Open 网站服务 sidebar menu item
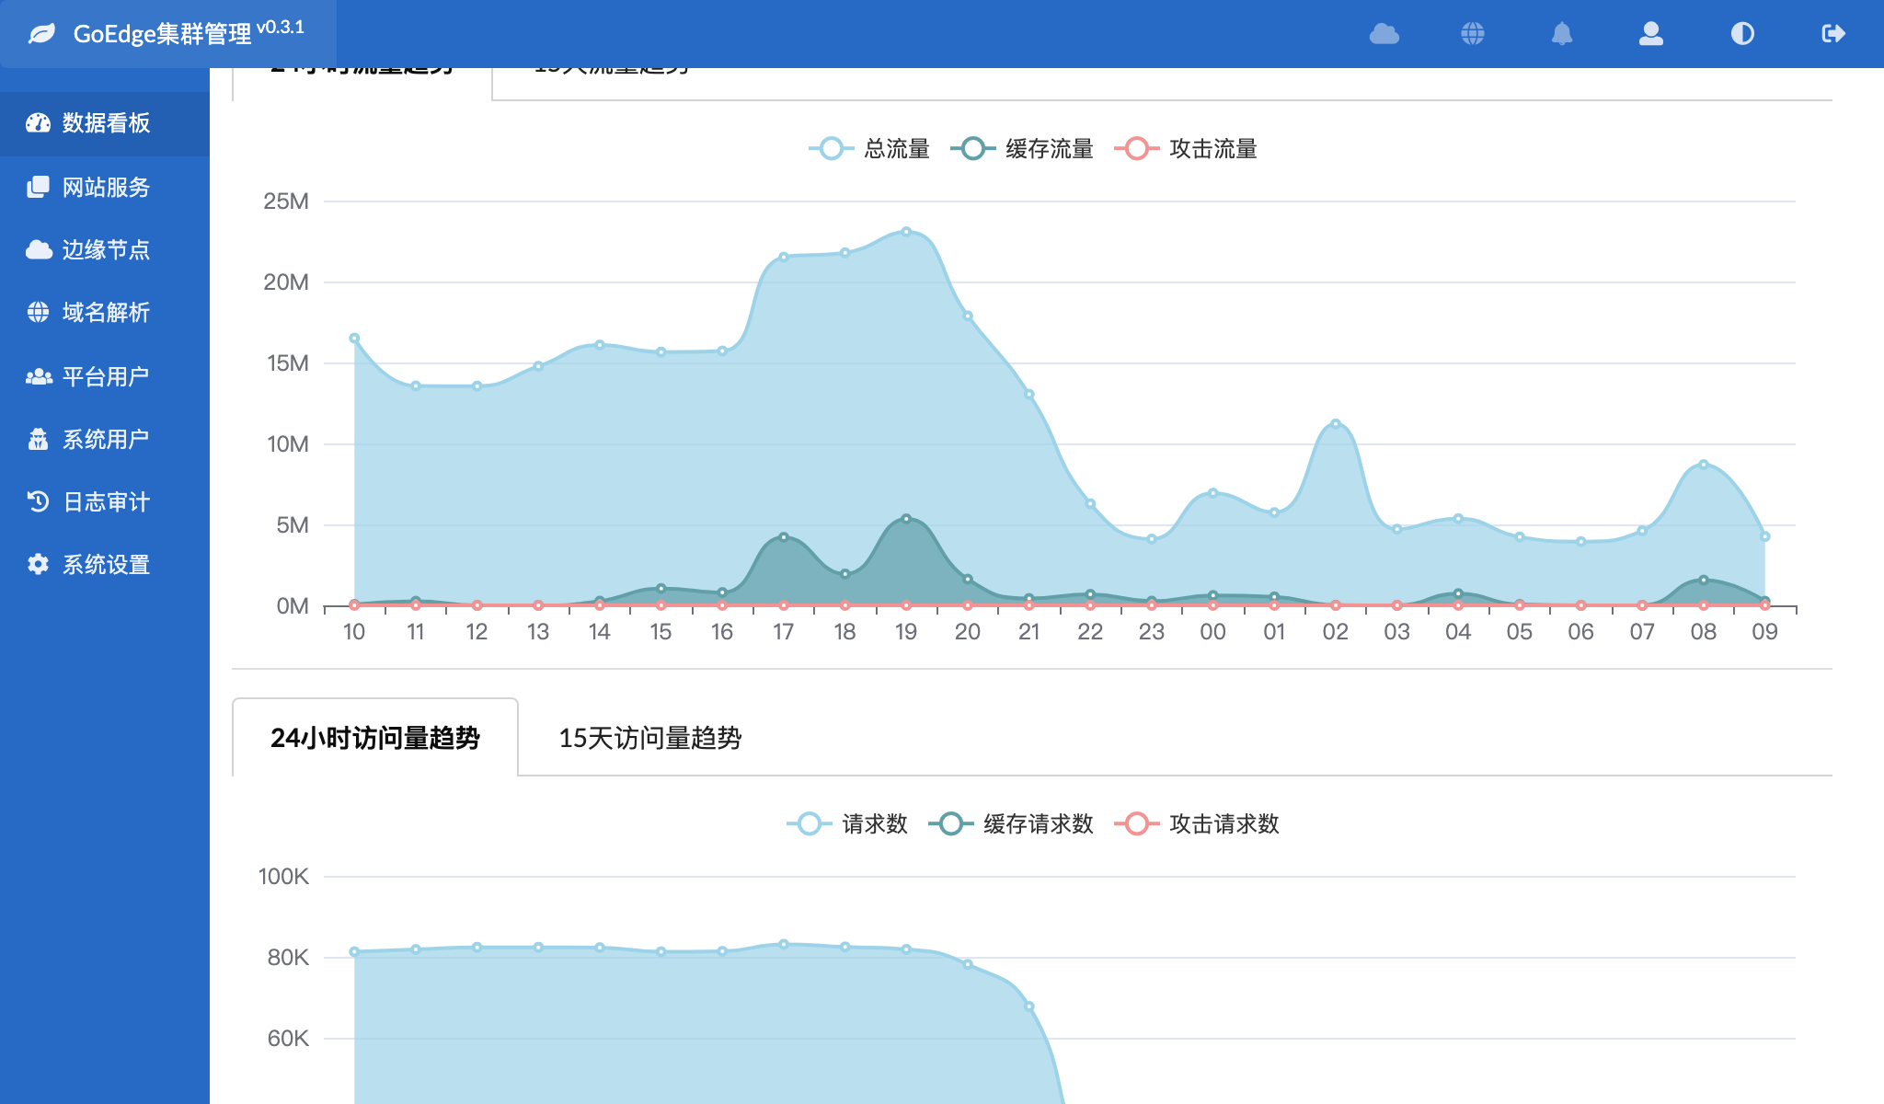The width and height of the screenshot is (1884, 1104). (x=105, y=187)
